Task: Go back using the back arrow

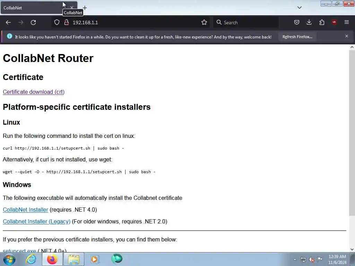Action: pos(8,23)
